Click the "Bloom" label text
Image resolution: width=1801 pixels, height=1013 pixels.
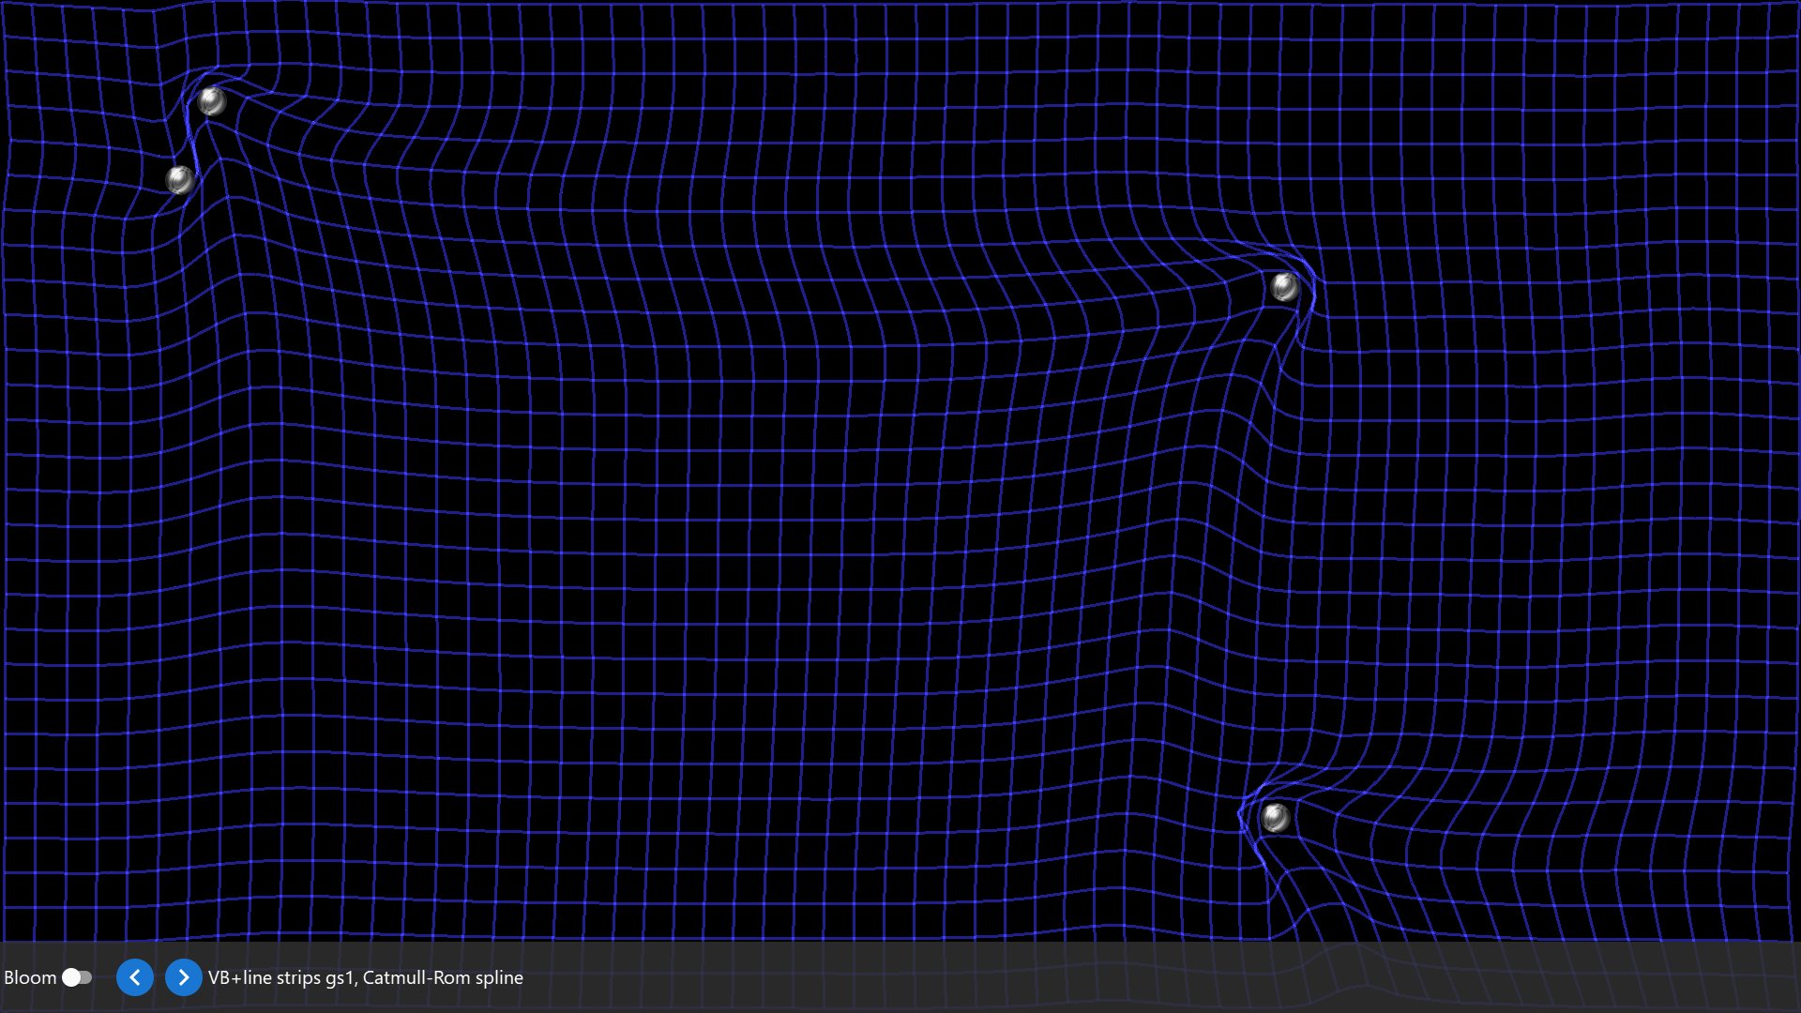(30, 977)
